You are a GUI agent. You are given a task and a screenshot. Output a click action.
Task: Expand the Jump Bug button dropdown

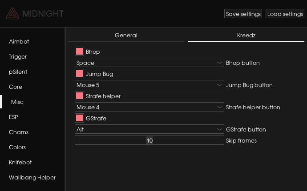click(149, 85)
